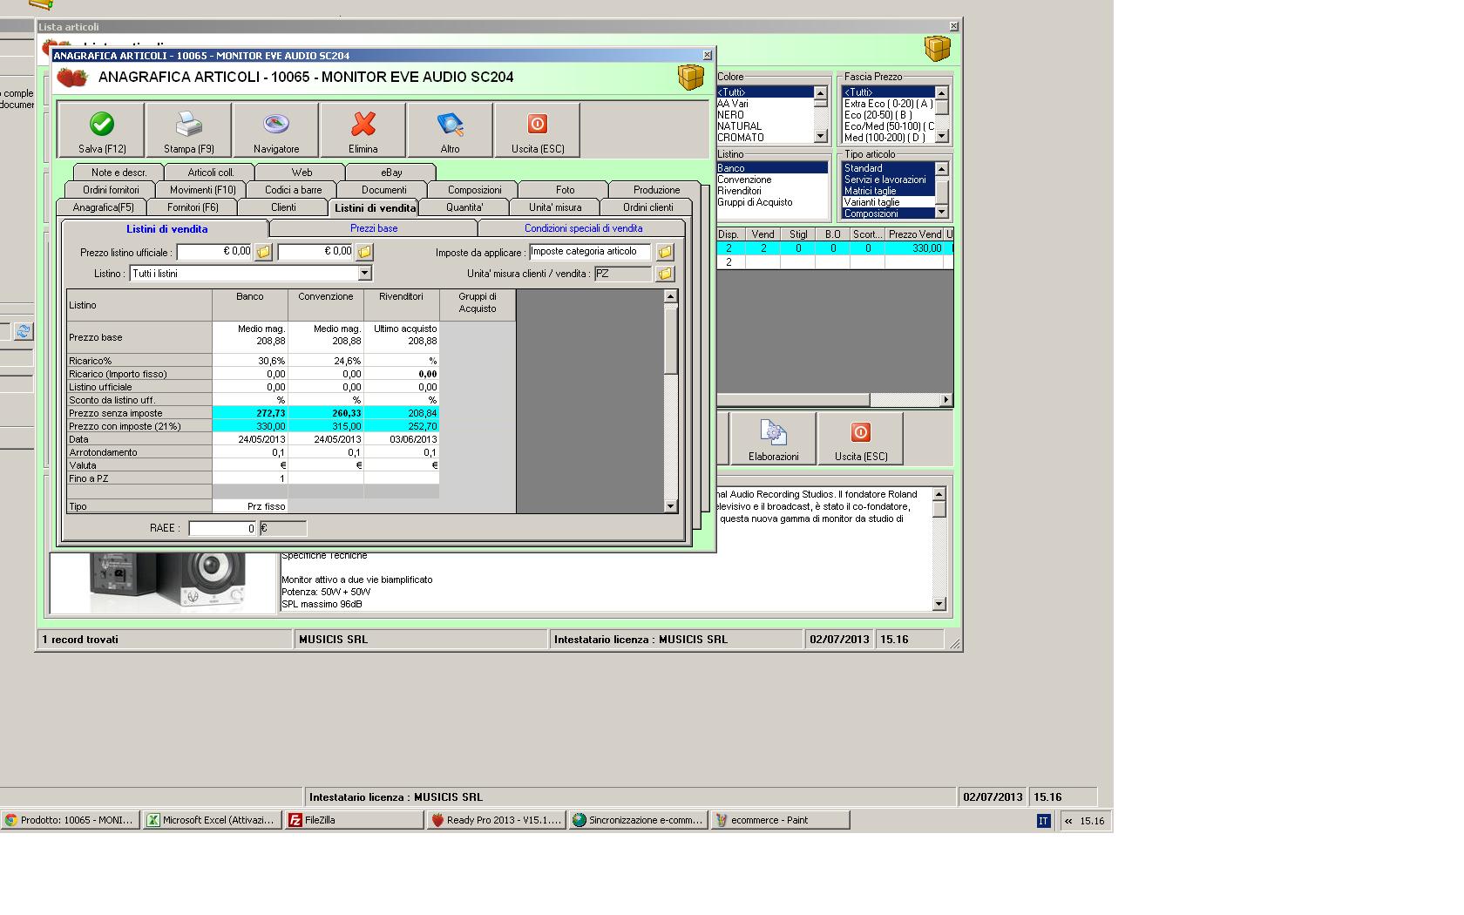Screen dimensions: 1464x915
Task: Open FileZilla from the taskbar
Action: [x=355, y=820]
